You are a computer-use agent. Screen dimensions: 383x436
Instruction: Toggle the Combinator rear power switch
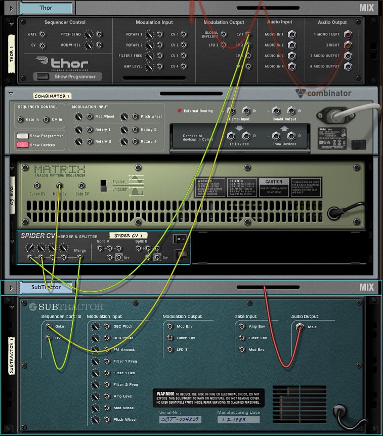point(358,145)
